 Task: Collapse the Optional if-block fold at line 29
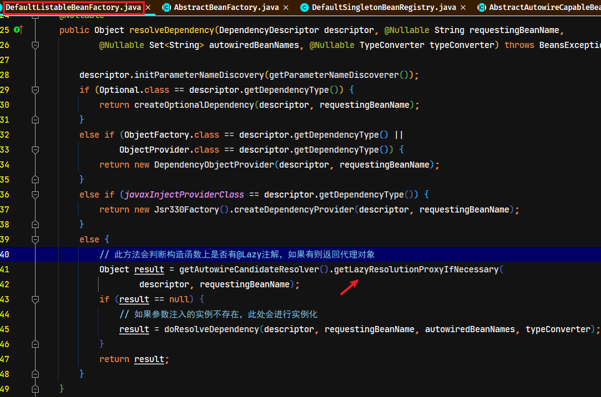[36, 90]
